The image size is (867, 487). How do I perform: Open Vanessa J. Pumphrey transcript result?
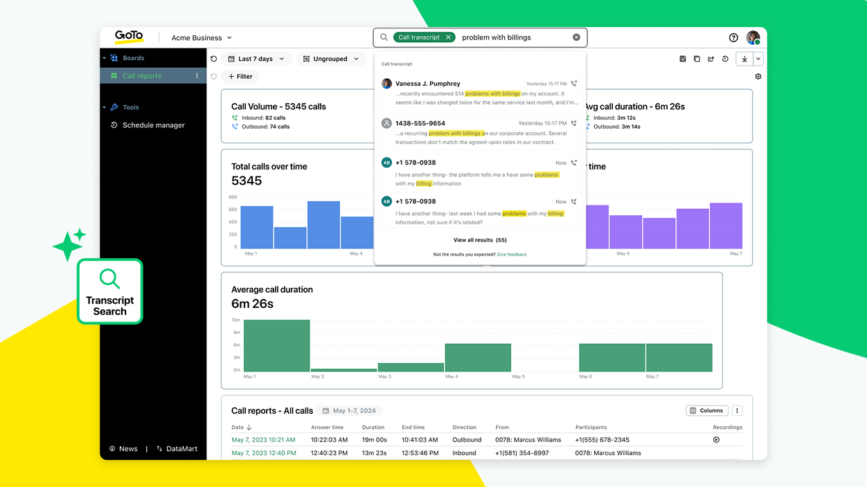click(479, 93)
